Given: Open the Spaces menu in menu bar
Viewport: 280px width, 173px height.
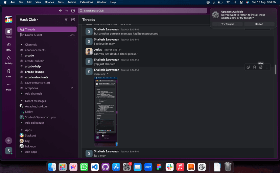Looking at the screenshot, I should (x=49, y=2).
